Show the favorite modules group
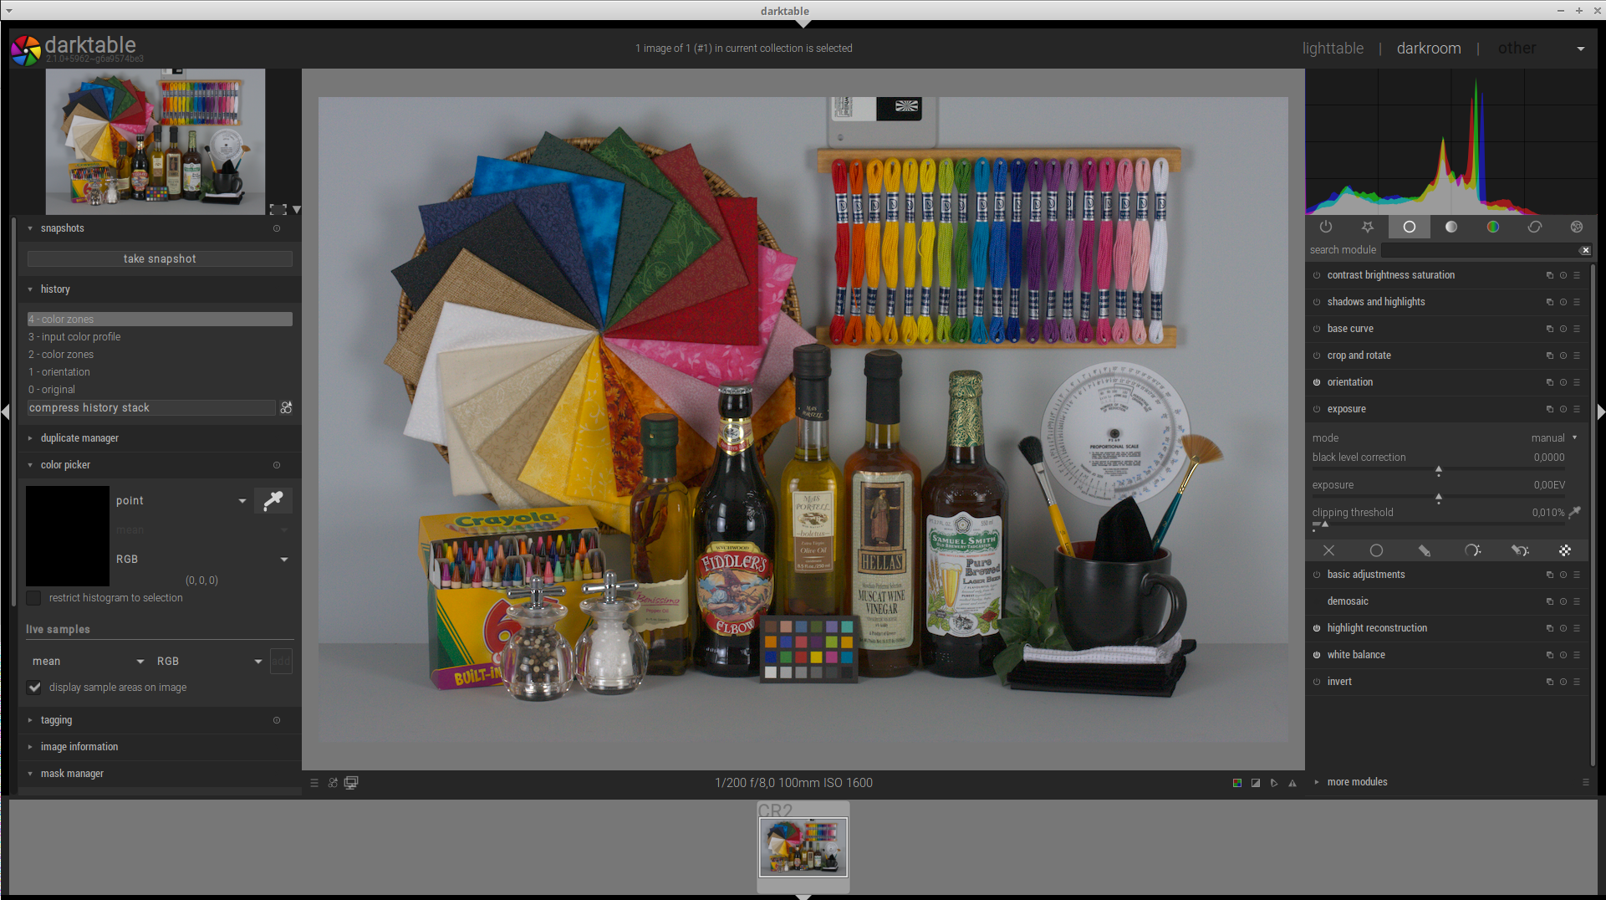Viewport: 1606px width, 900px height. coord(1368,227)
